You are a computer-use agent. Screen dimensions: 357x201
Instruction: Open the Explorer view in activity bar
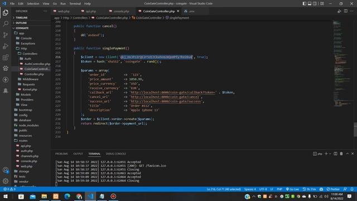pos(6,12)
